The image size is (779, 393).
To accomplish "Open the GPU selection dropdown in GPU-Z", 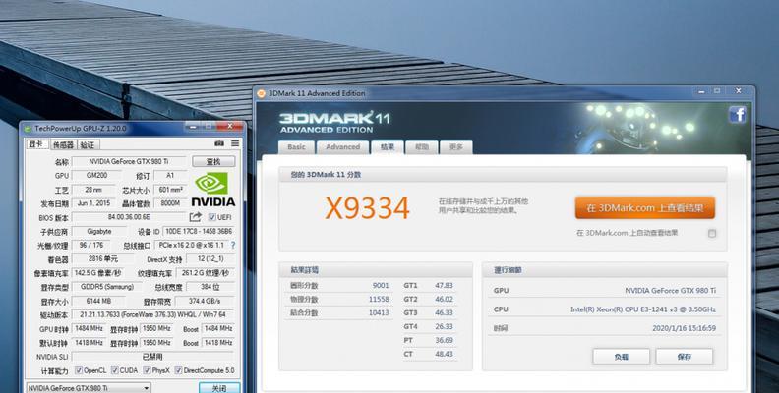I will coord(89,388).
